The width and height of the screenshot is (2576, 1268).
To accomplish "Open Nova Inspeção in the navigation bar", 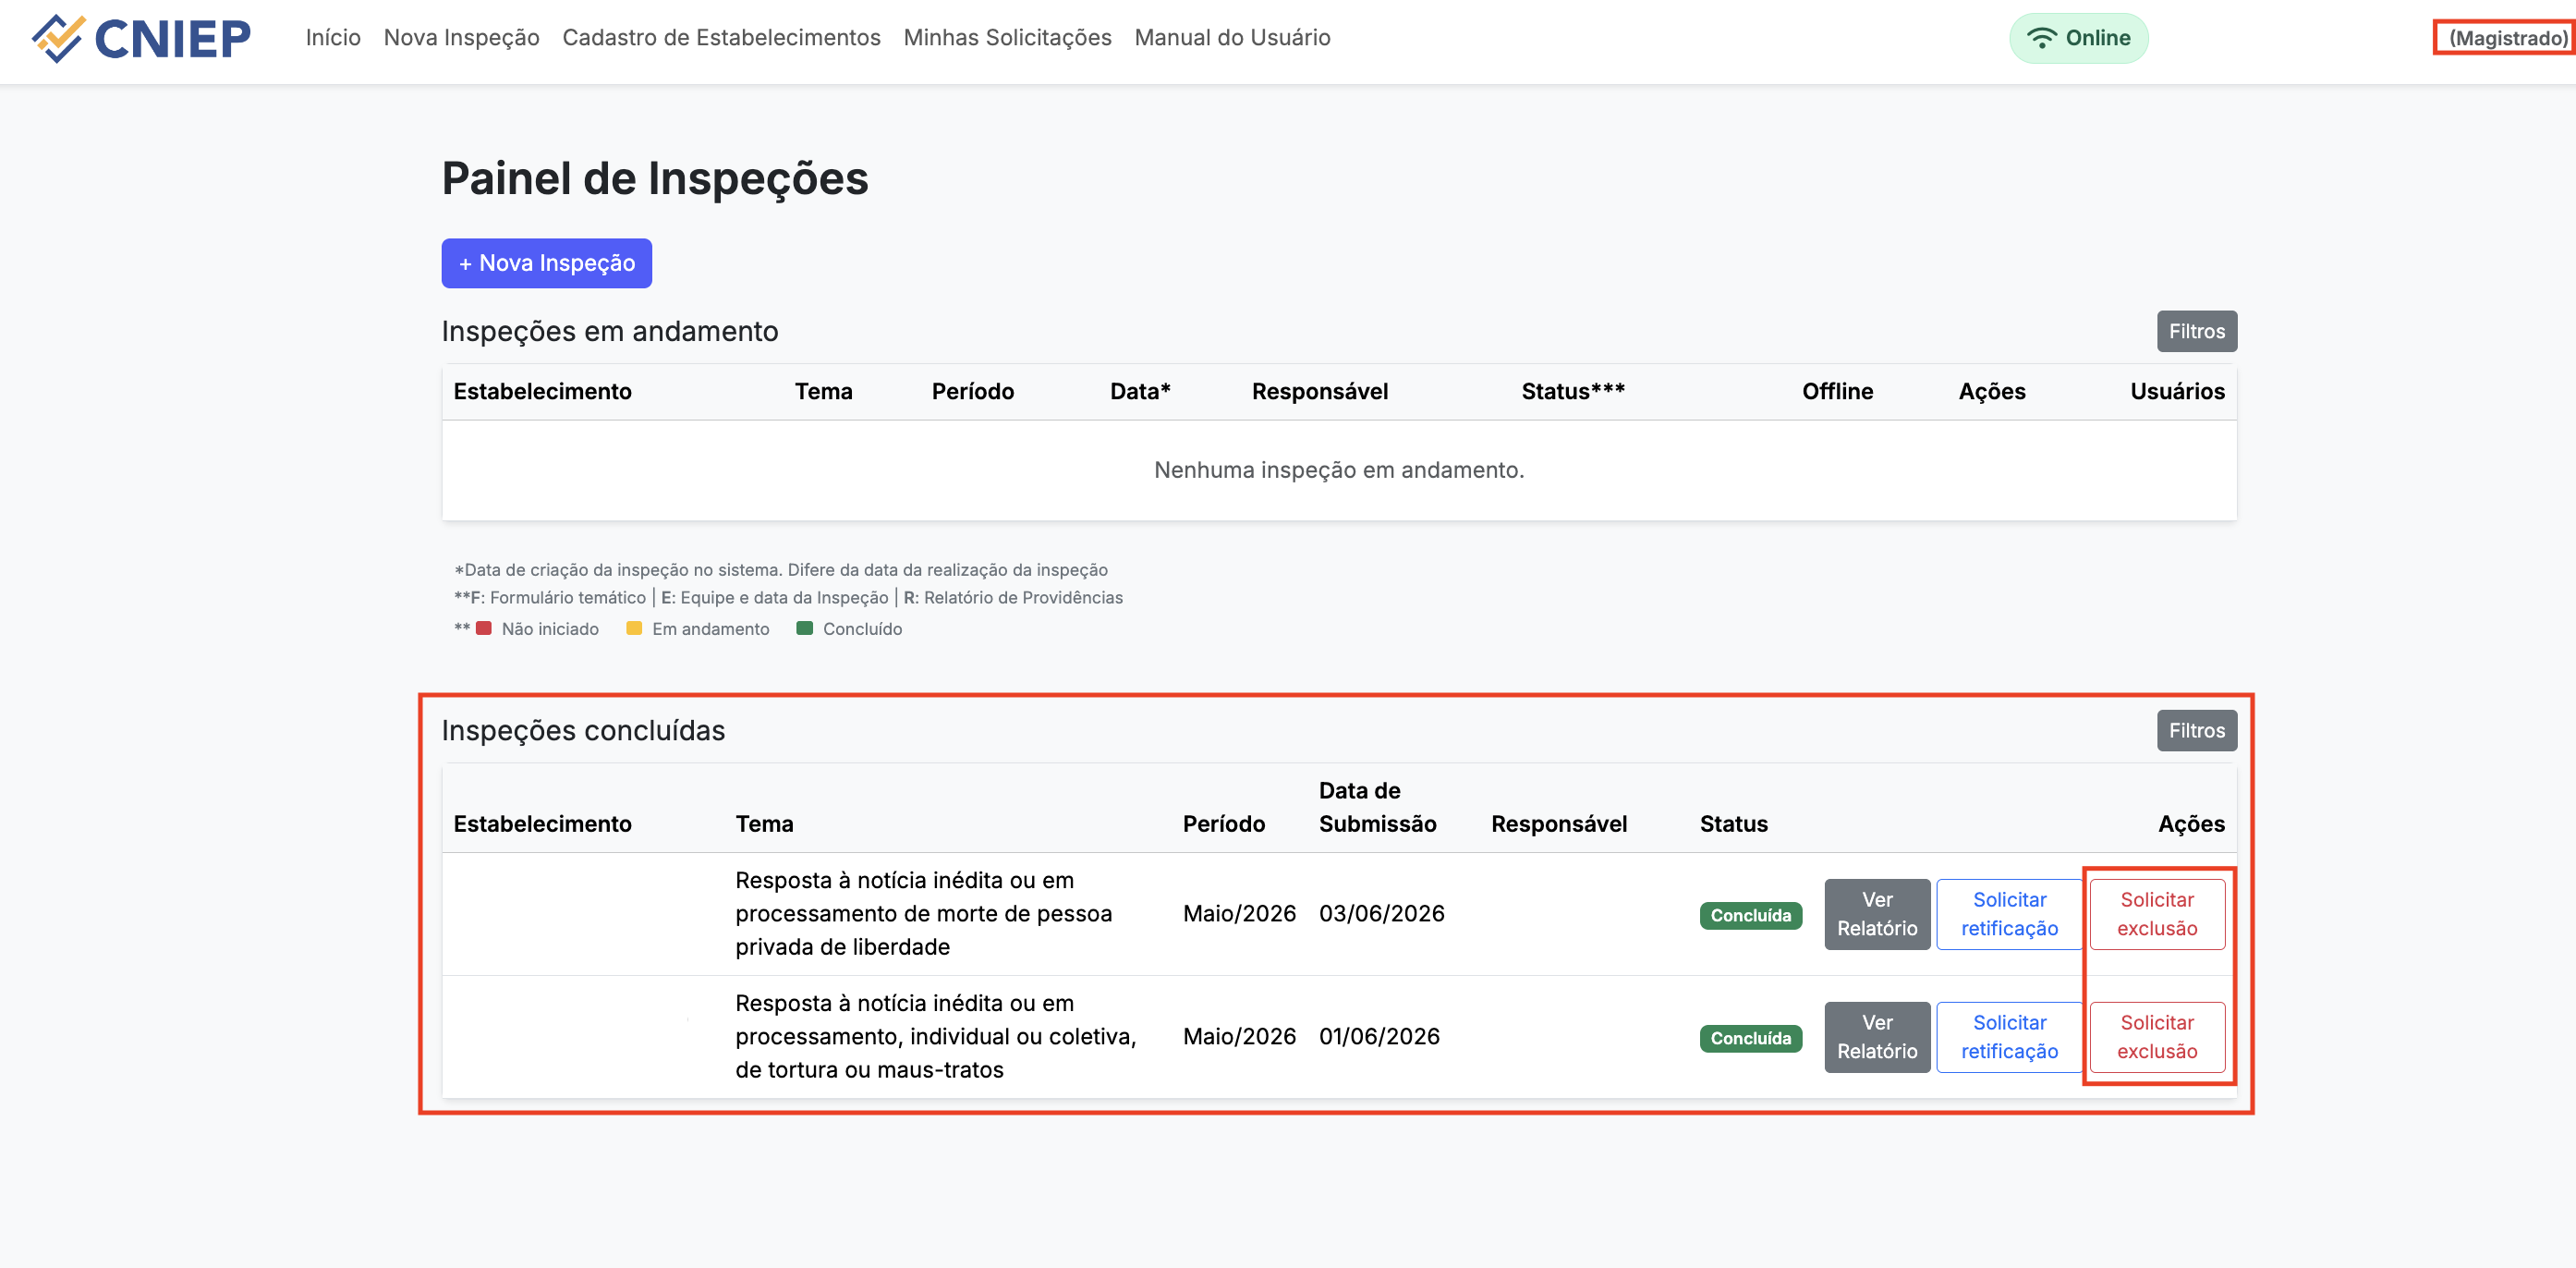I will (x=461, y=38).
